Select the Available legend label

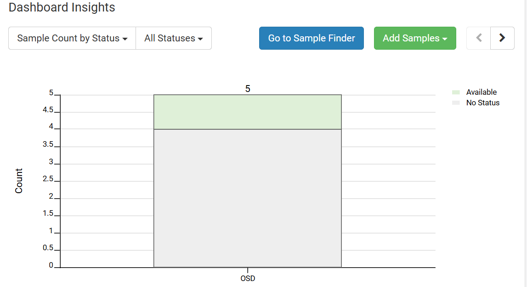coord(481,92)
